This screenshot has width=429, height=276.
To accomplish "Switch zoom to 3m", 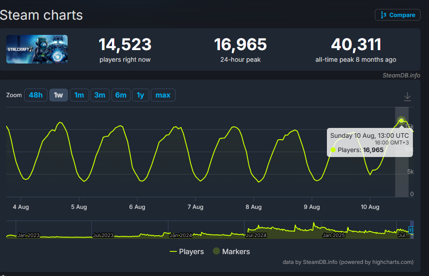I will point(100,95).
